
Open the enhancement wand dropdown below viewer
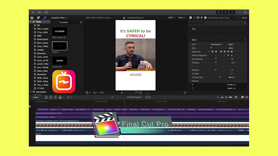tap(95, 92)
